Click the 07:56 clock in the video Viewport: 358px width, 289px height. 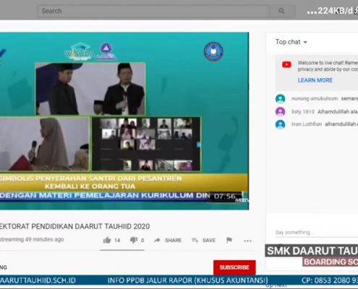224,197
